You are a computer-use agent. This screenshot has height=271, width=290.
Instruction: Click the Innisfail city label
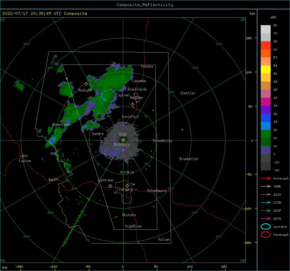(130, 117)
